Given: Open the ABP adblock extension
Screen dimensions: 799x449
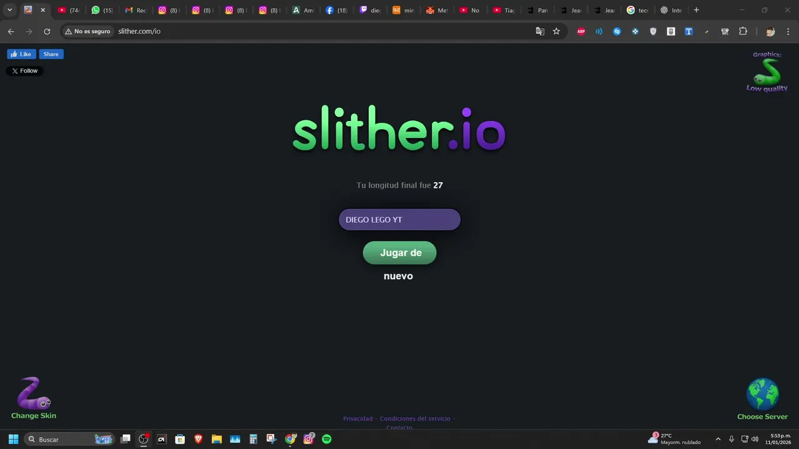Looking at the screenshot, I should point(581,31).
